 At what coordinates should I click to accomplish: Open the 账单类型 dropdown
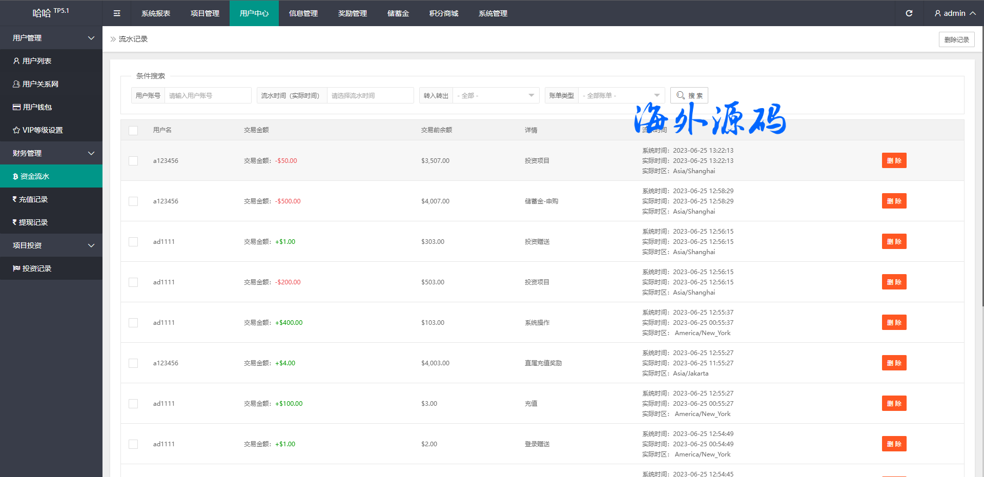[x=621, y=96]
